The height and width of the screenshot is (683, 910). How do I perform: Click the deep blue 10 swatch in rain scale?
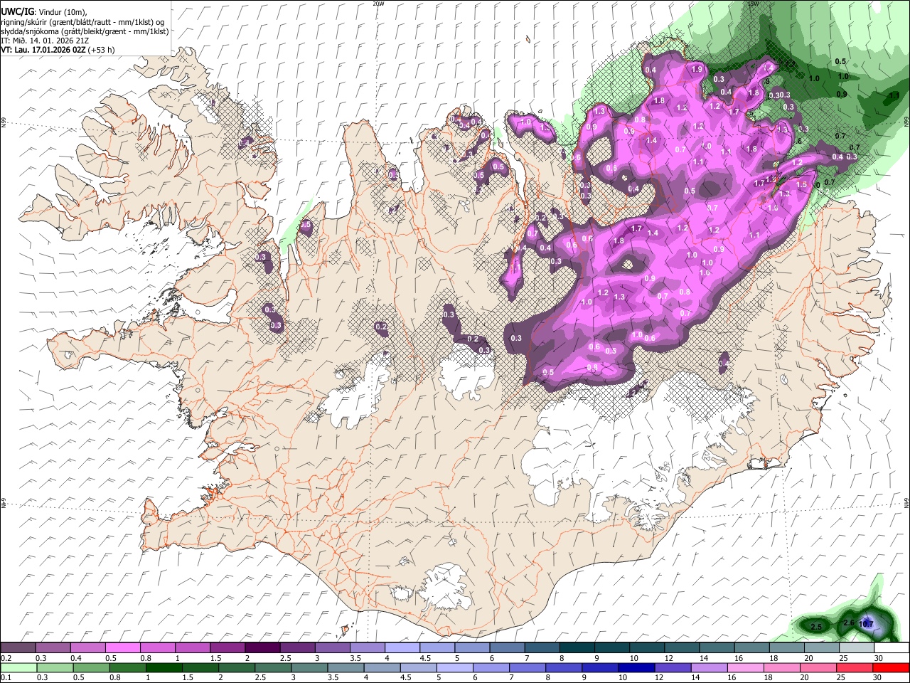click(x=635, y=667)
